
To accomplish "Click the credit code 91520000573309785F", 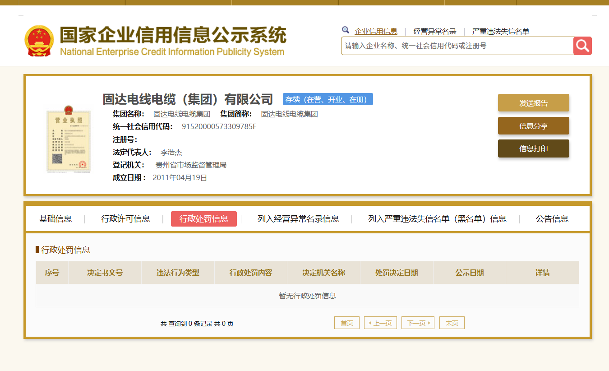I will [x=219, y=126].
